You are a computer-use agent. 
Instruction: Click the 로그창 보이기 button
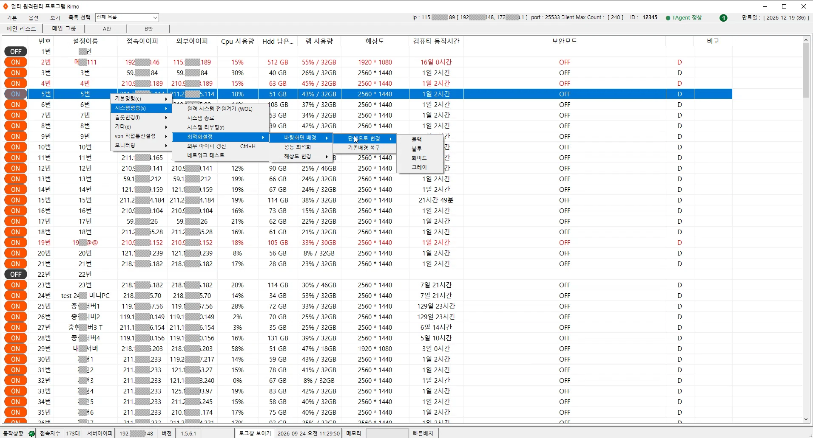pyautogui.click(x=255, y=433)
